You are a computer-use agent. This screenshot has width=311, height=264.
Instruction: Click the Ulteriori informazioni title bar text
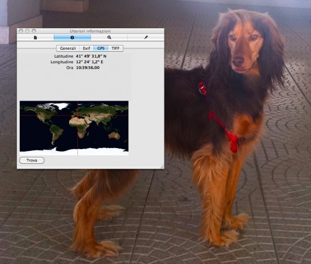click(90, 31)
